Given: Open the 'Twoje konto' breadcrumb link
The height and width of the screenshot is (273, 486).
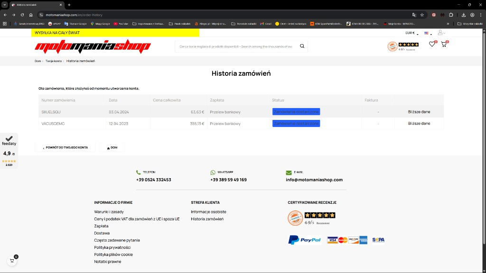Looking at the screenshot, I should coord(53,61).
